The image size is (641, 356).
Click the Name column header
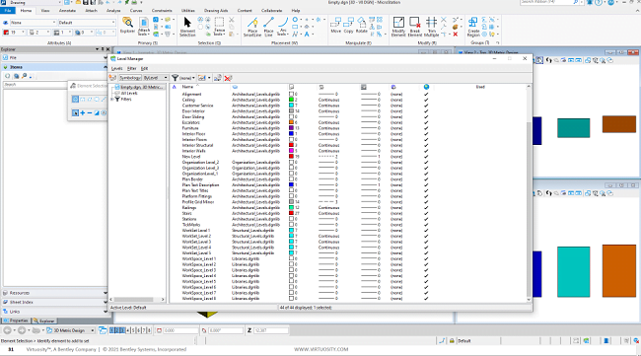[x=187, y=87]
